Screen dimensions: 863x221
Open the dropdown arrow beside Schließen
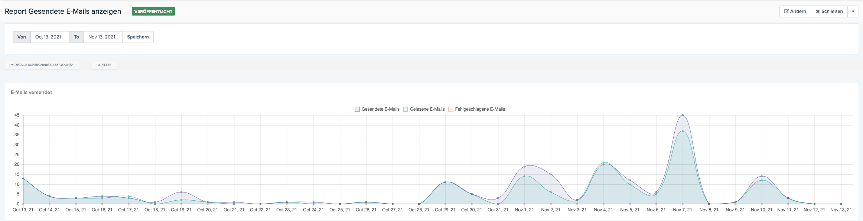(853, 11)
